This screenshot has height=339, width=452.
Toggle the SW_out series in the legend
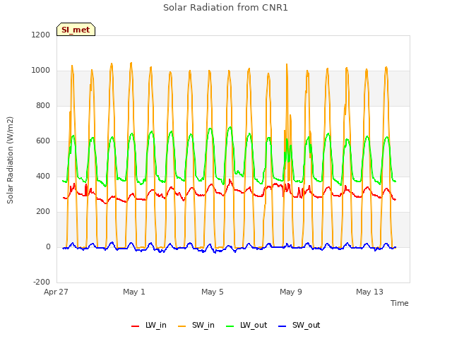click(299, 325)
